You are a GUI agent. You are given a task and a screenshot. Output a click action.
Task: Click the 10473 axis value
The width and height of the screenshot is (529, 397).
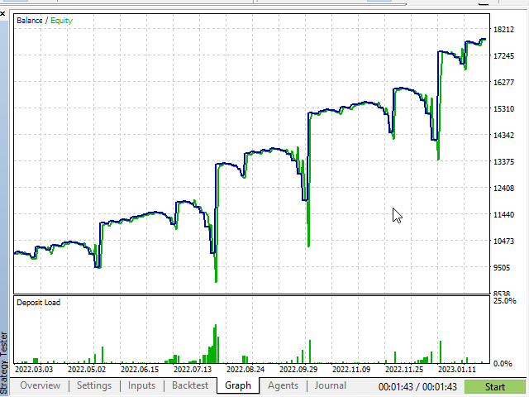click(x=503, y=241)
